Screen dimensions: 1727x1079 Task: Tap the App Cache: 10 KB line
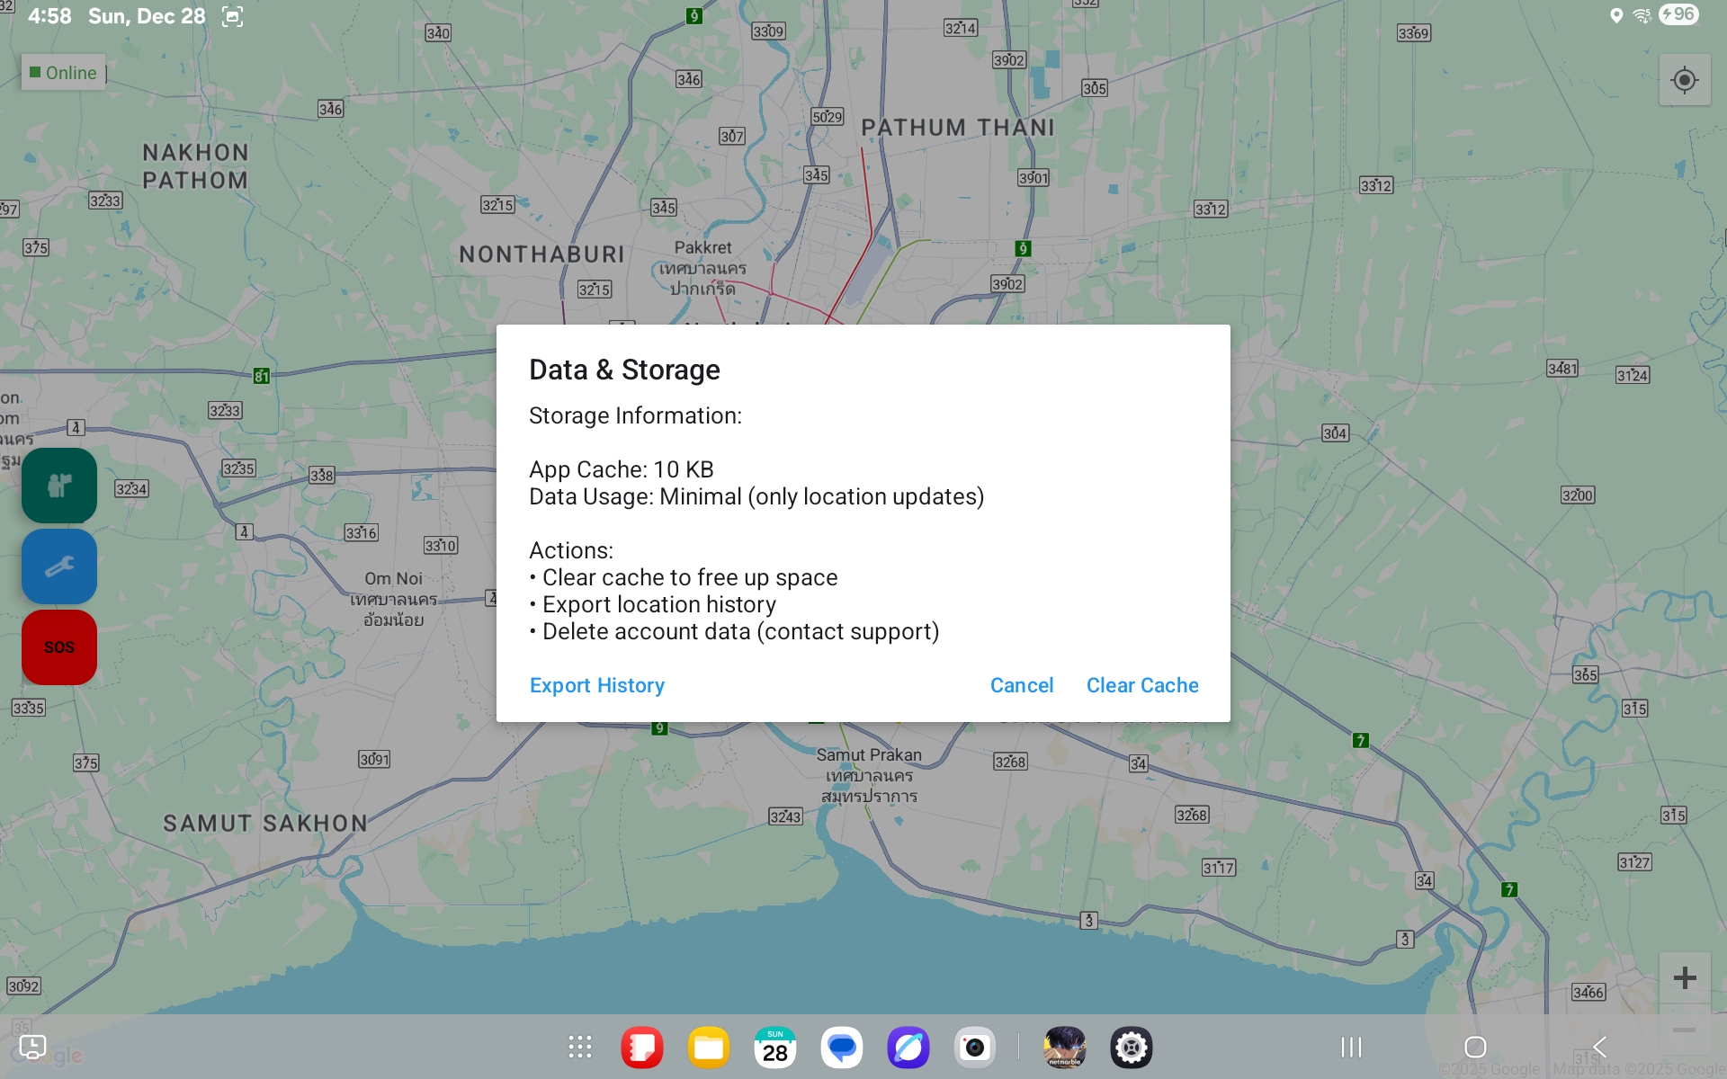[x=622, y=469]
